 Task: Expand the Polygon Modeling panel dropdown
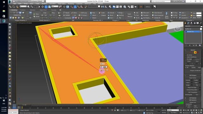[x=21, y=20]
